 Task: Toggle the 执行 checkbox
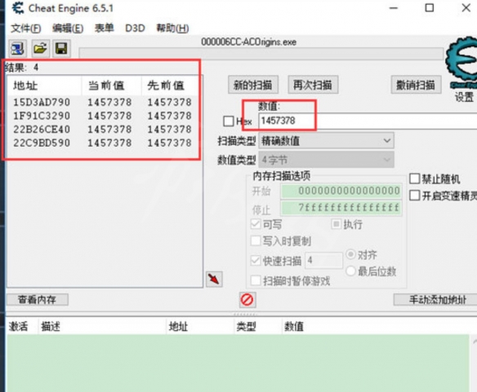click(336, 224)
